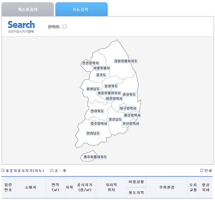Select 충청북도 region label

111,86
